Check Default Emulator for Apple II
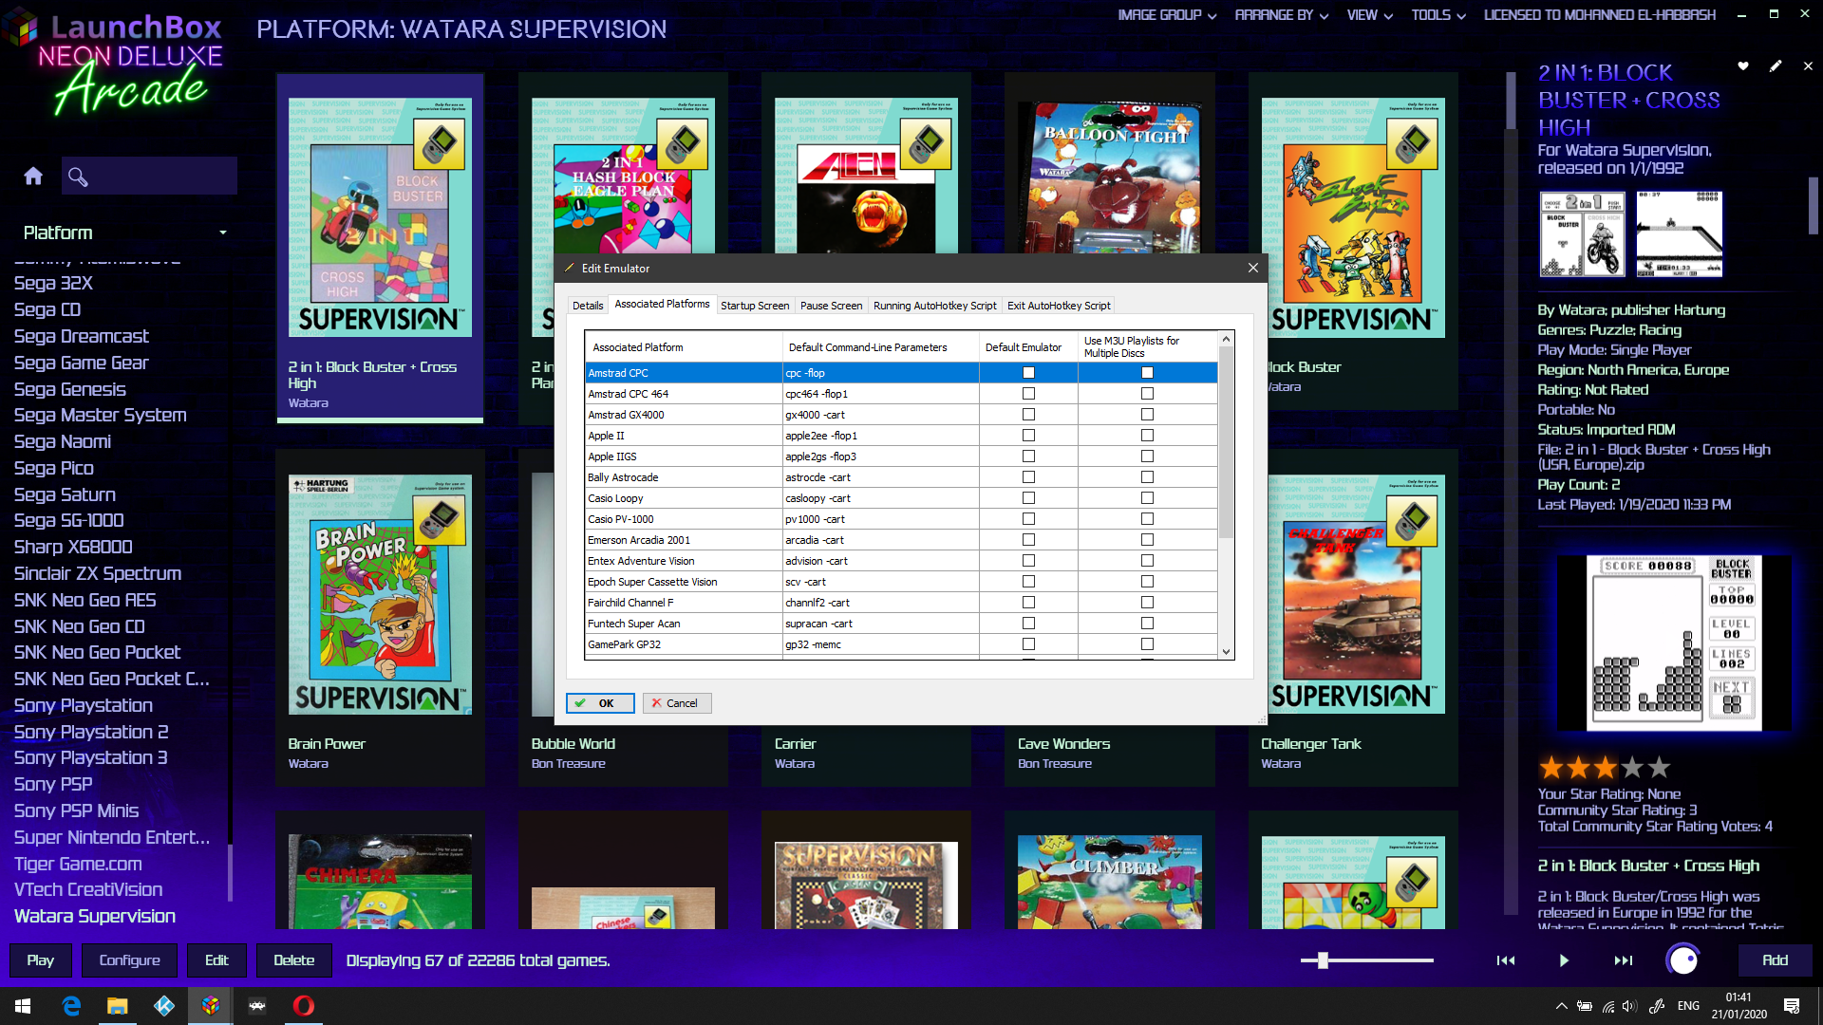 [x=1028, y=436]
